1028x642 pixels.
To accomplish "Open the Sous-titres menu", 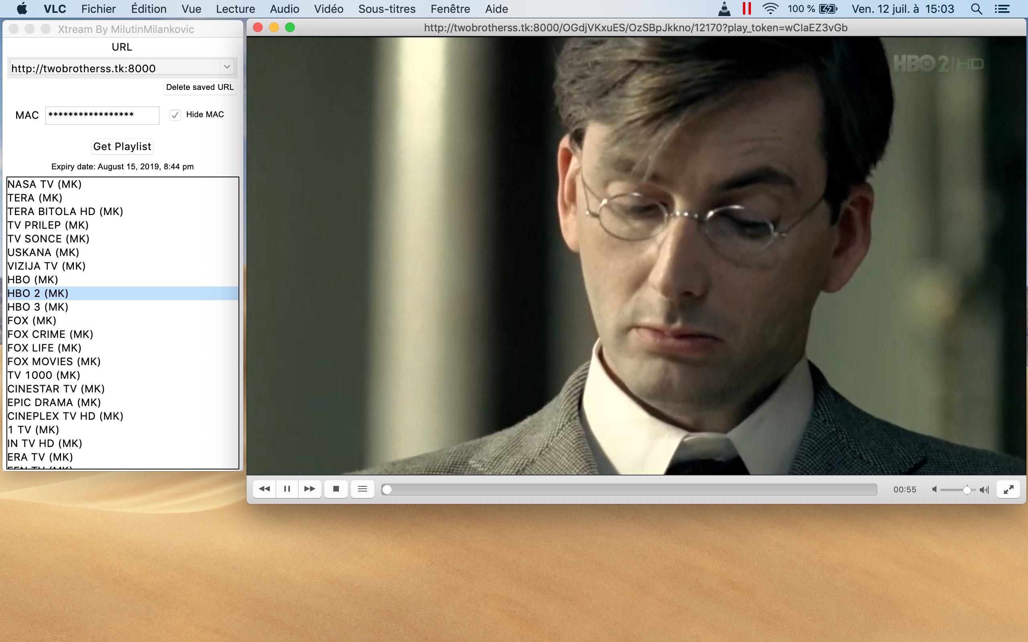I will coord(387,9).
